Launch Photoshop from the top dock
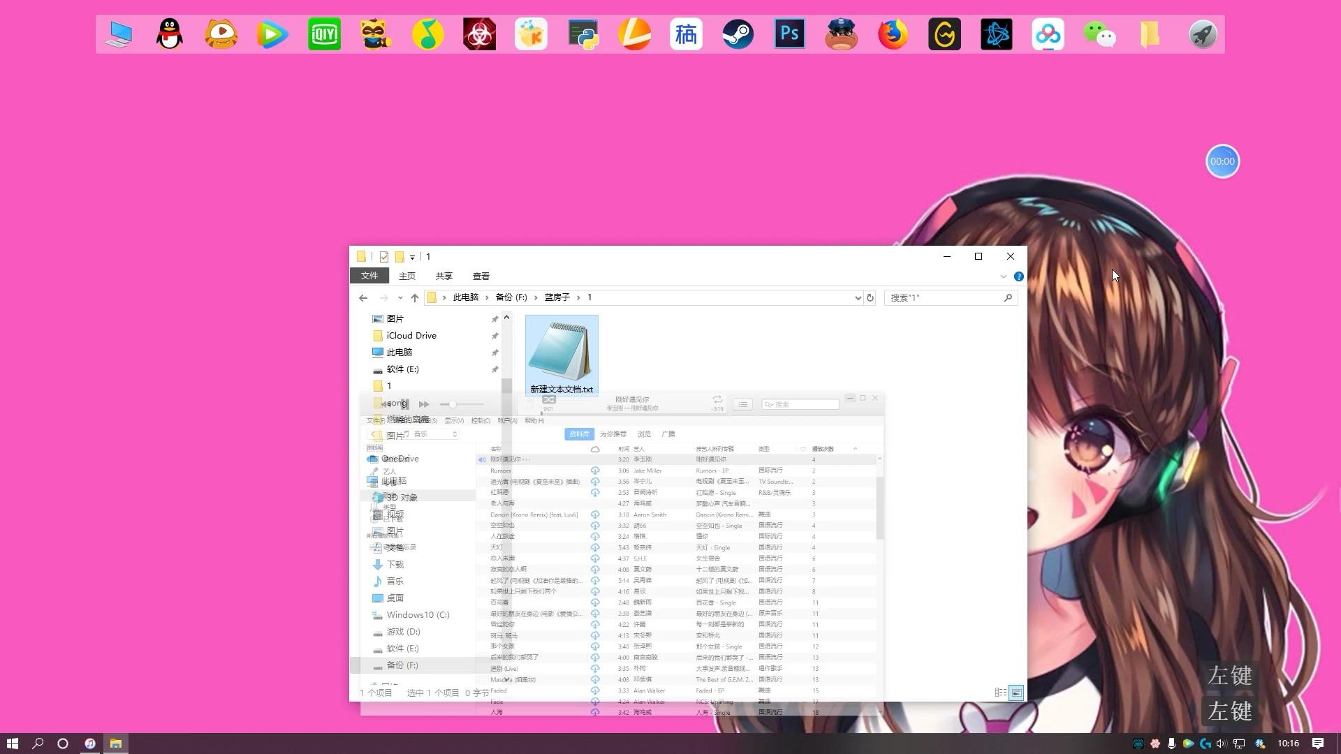This screenshot has height=754, width=1341. [789, 34]
